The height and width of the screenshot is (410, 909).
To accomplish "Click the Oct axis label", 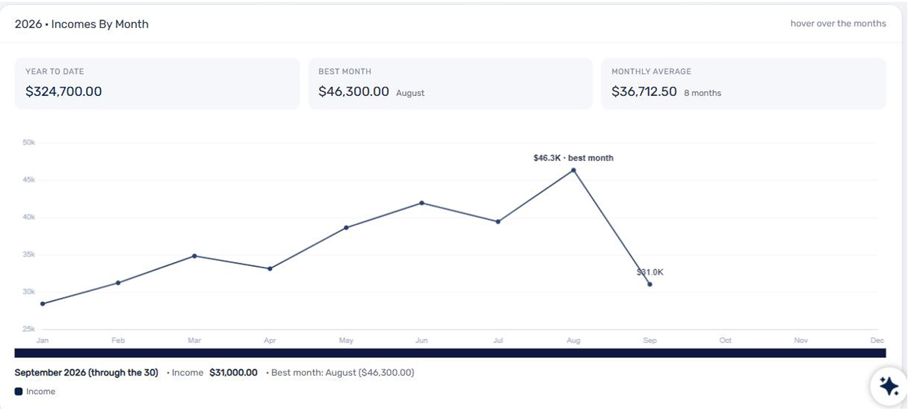I will click(x=725, y=341).
